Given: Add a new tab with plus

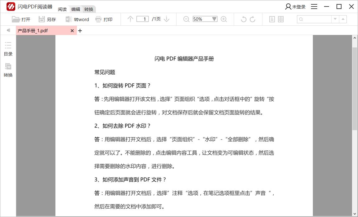Looking at the screenshot, I should coord(80,30).
